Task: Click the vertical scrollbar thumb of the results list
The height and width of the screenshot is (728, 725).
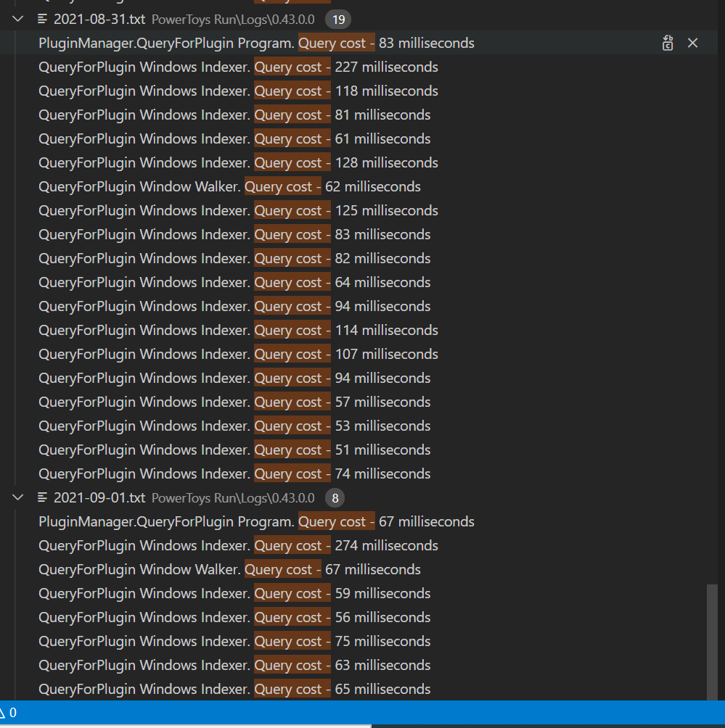Action: [712, 642]
